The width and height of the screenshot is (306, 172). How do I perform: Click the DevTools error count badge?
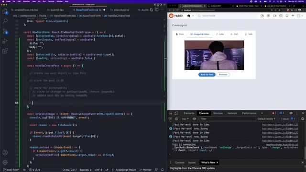(274, 113)
